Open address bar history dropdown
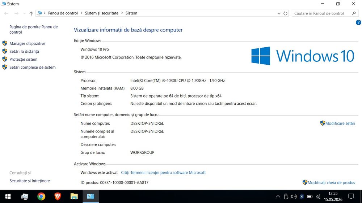The width and height of the screenshot is (362, 203). click(x=279, y=13)
